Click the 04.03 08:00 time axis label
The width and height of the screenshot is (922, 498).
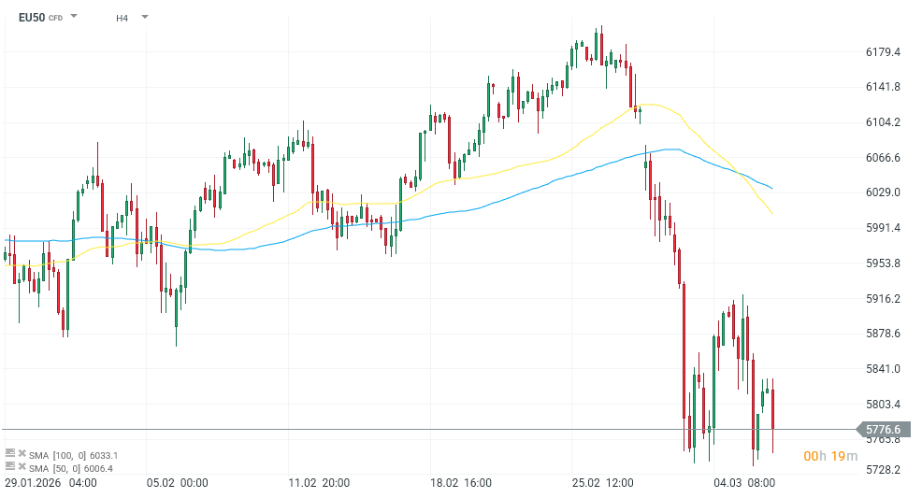point(745,483)
